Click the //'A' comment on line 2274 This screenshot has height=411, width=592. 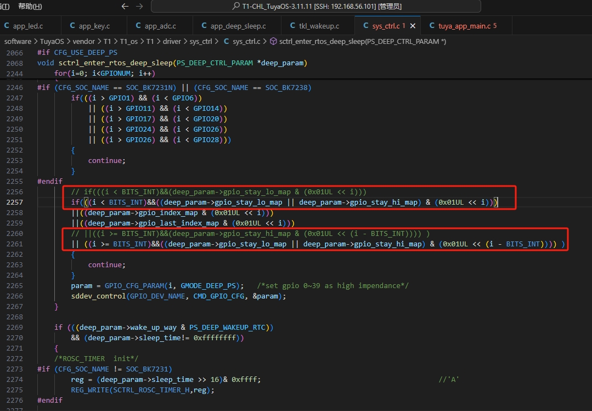pyautogui.click(x=449, y=380)
